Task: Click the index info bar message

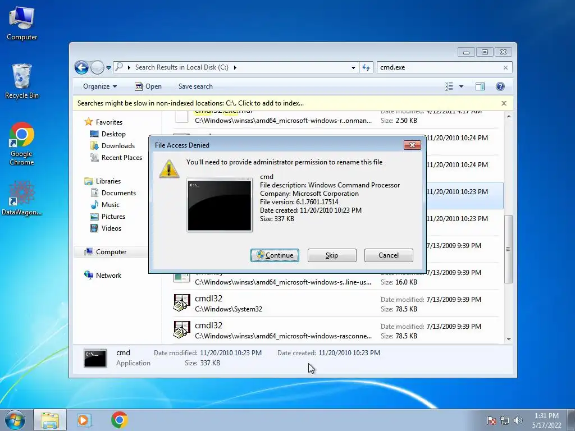Action: (x=190, y=103)
